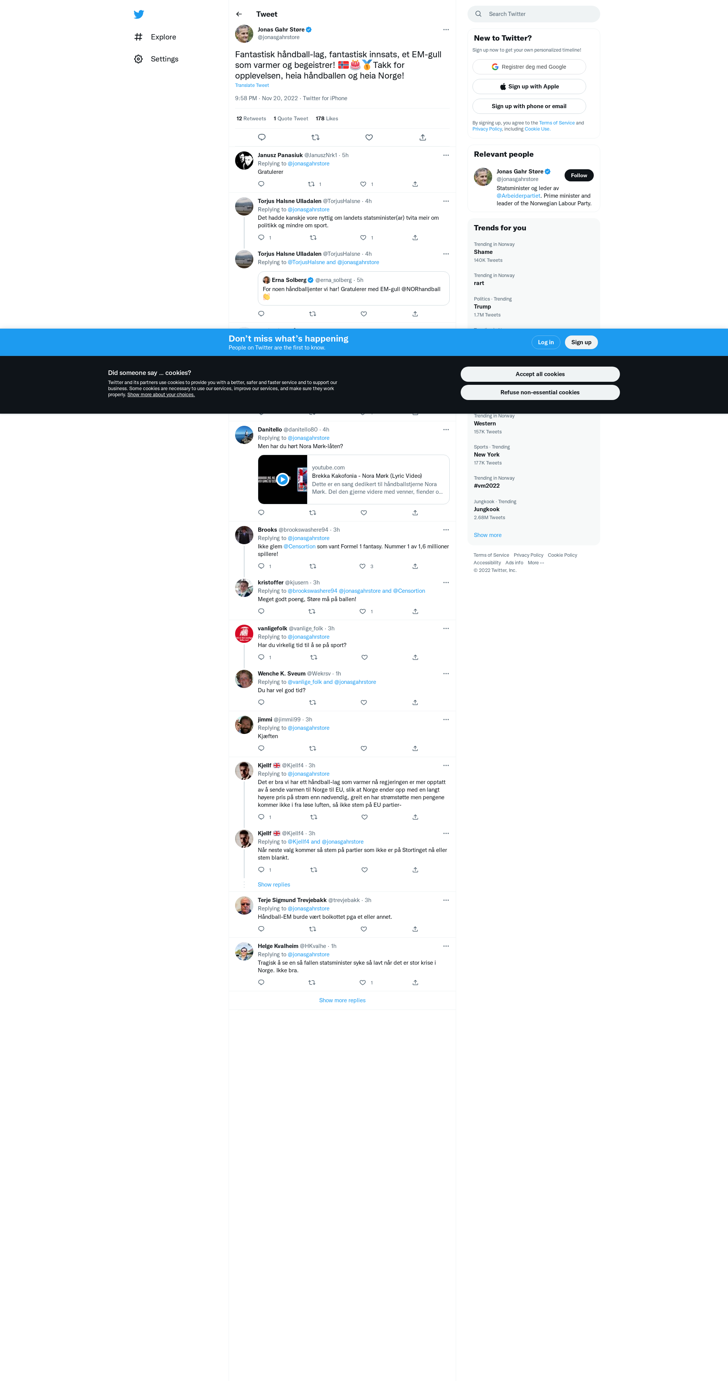Like the main handball tweet
Image resolution: width=728 pixels, height=1381 pixels.
(369, 137)
